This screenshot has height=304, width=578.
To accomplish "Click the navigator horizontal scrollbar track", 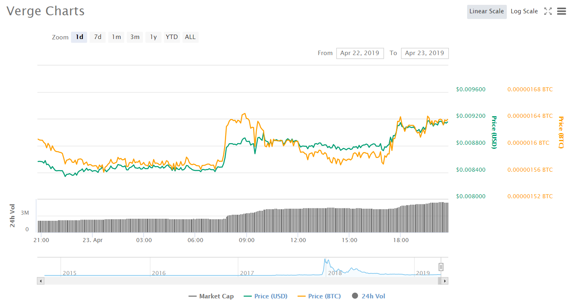I will click(x=243, y=281).
